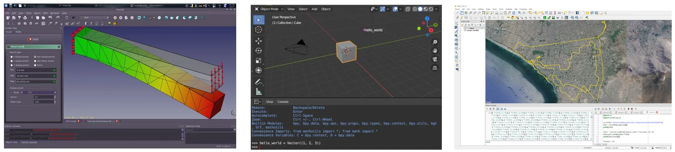
Task: Click the blue Z axis on Blender gizmo
Action: (x=427, y=19)
